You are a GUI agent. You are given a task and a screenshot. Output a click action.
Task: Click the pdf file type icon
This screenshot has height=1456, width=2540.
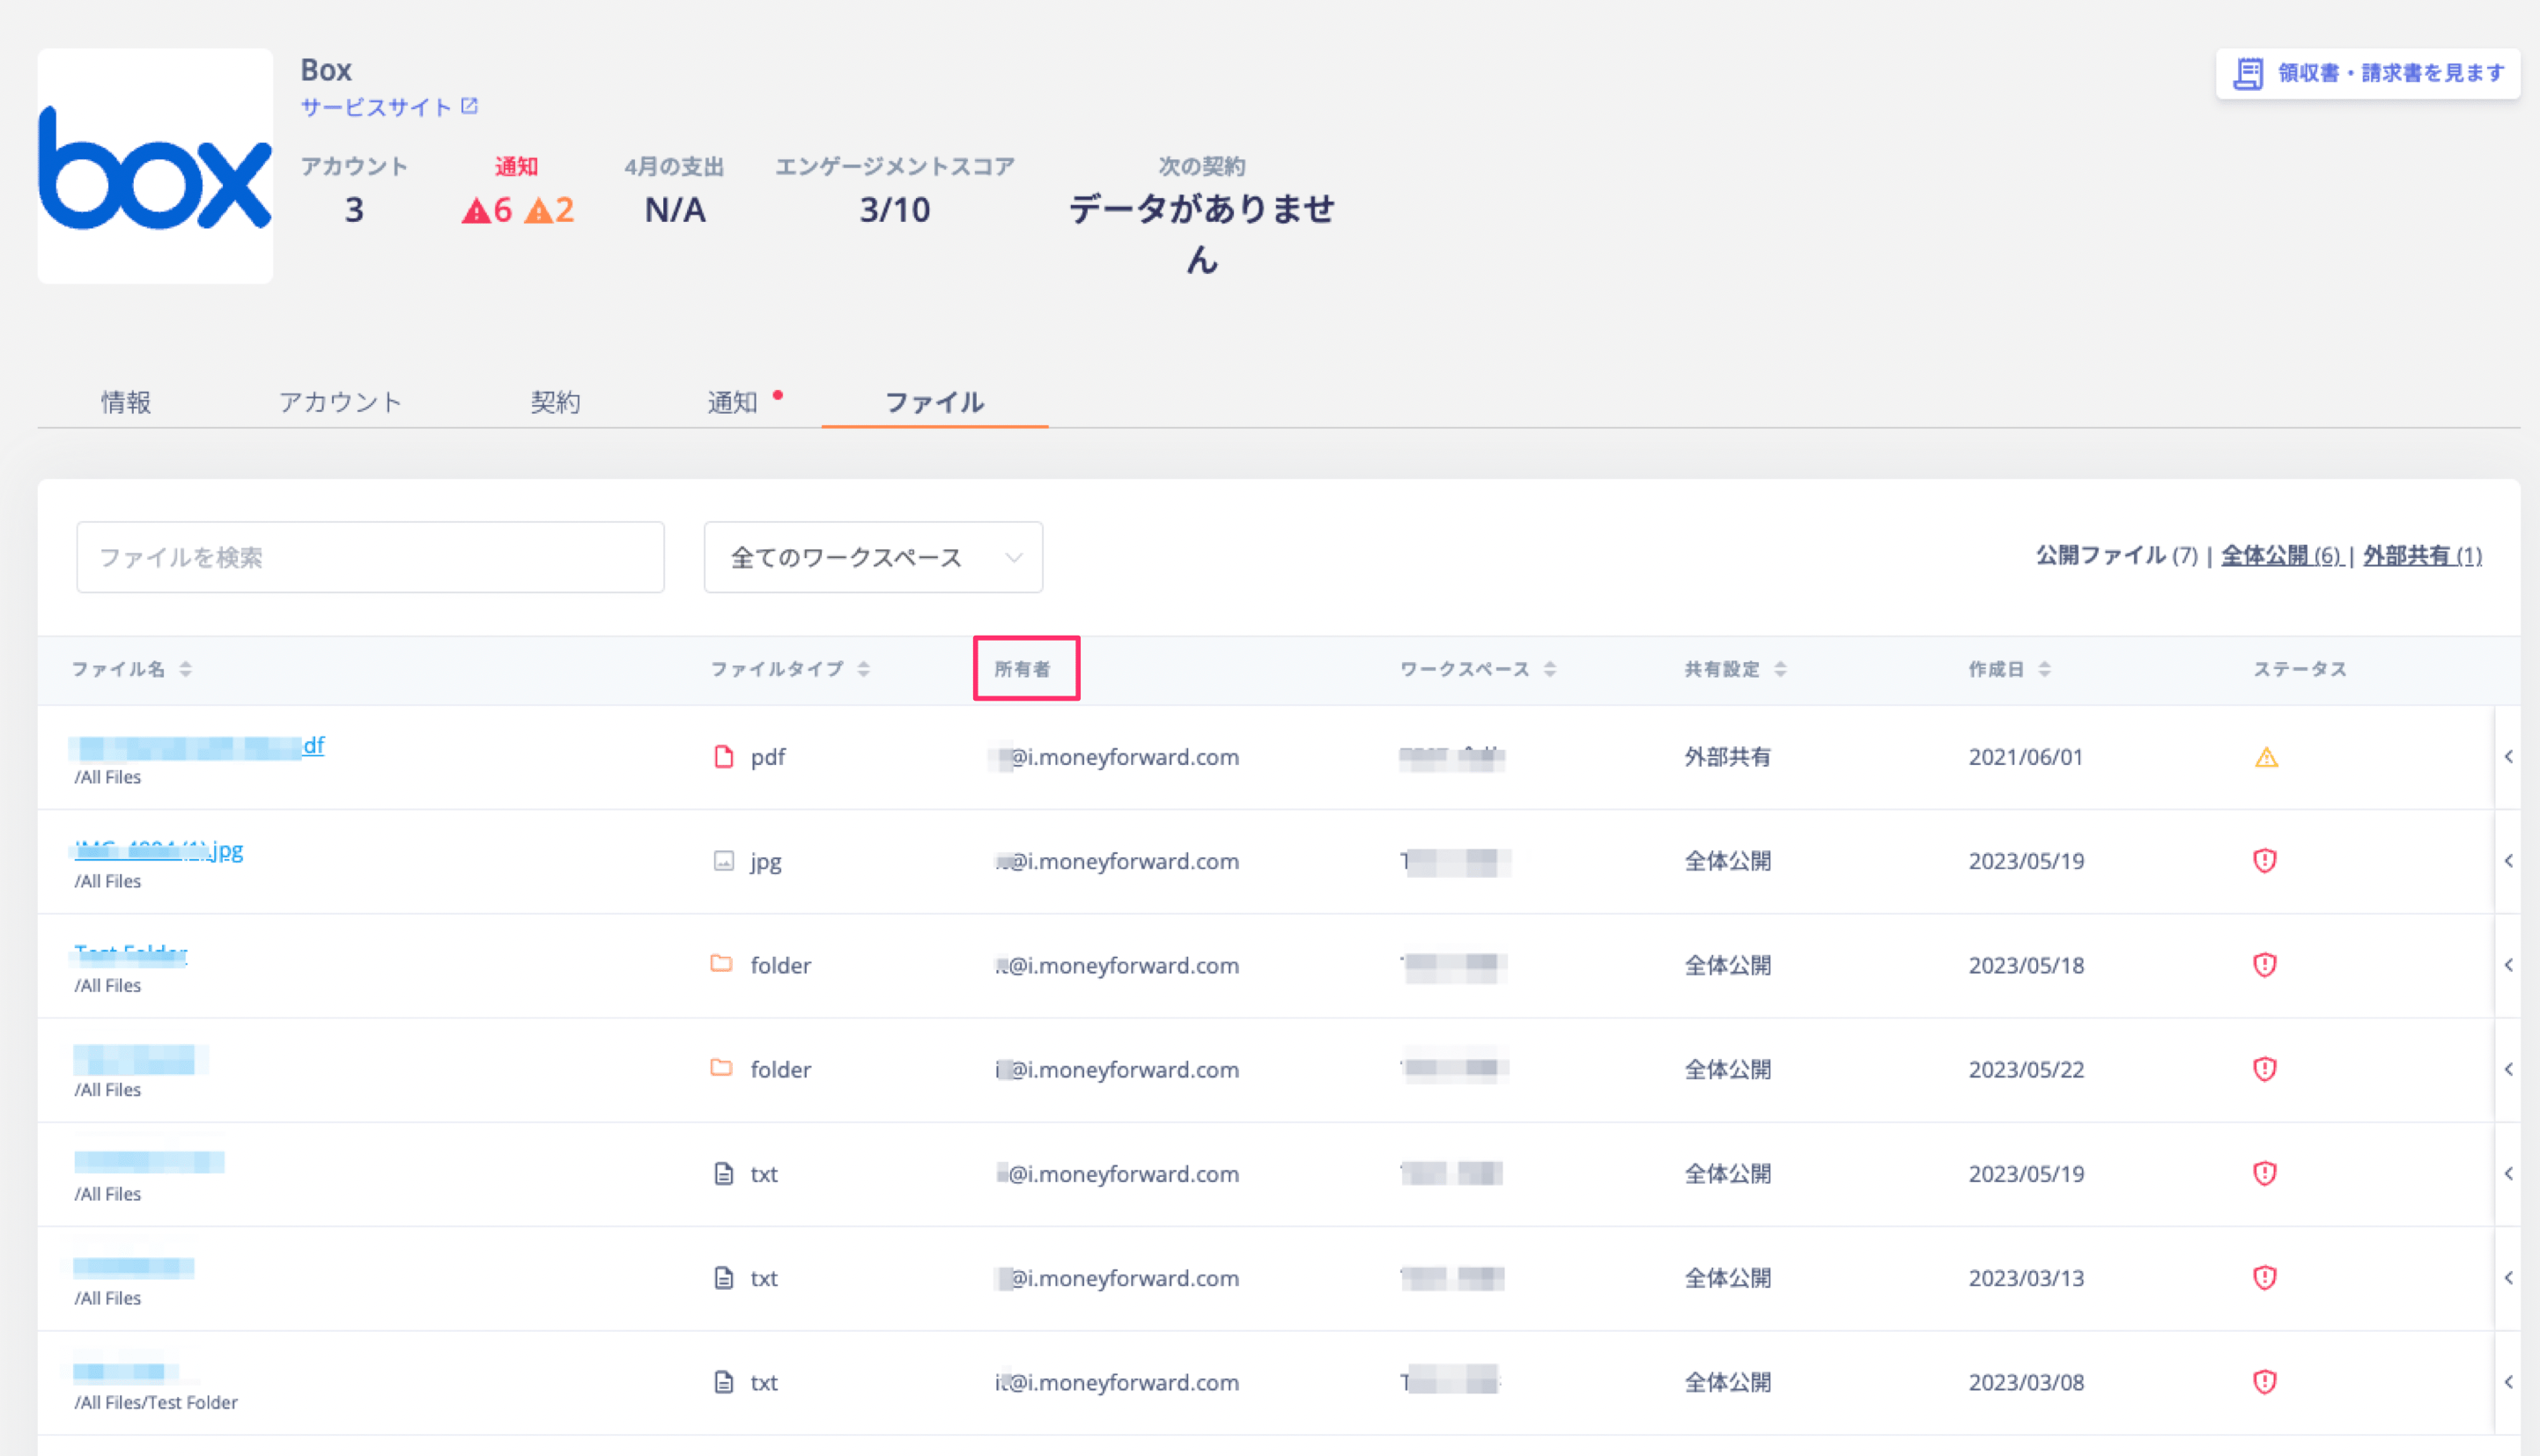(723, 757)
